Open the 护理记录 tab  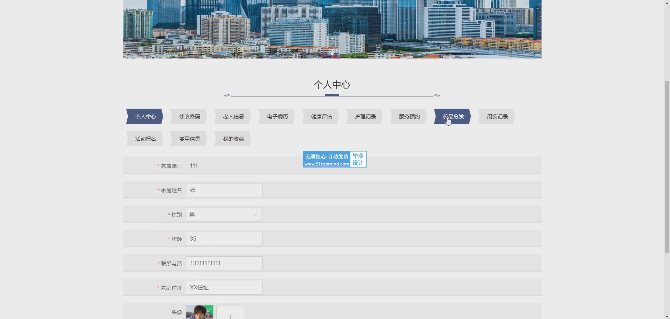coord(365,116)
